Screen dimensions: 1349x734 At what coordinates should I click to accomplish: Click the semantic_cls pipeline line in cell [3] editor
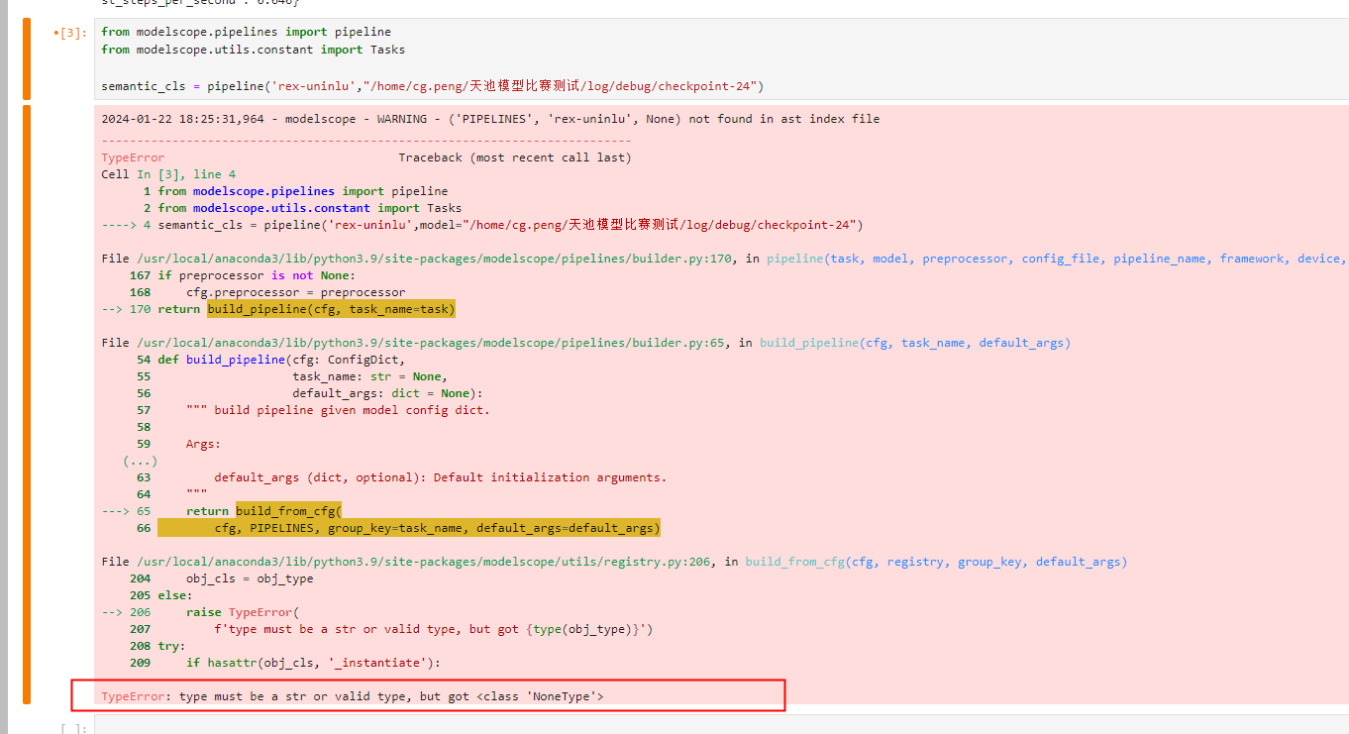pos(432,86)
